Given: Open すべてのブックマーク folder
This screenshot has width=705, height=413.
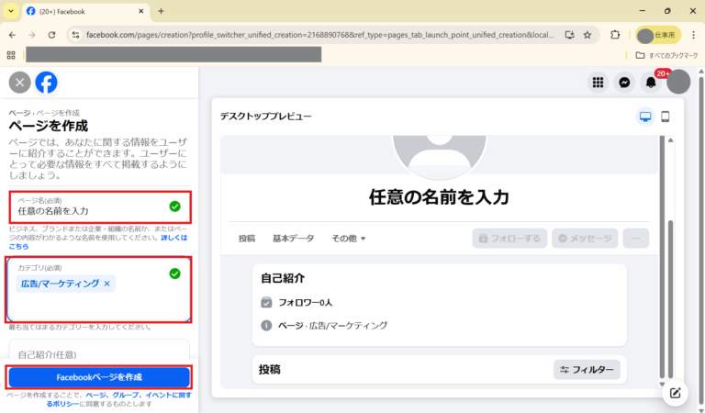Looking at the screenshot, I should 666,55.
